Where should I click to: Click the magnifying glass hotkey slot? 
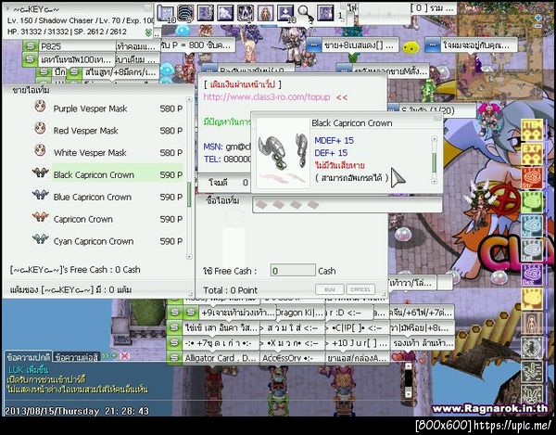click(x=305, y=13)
